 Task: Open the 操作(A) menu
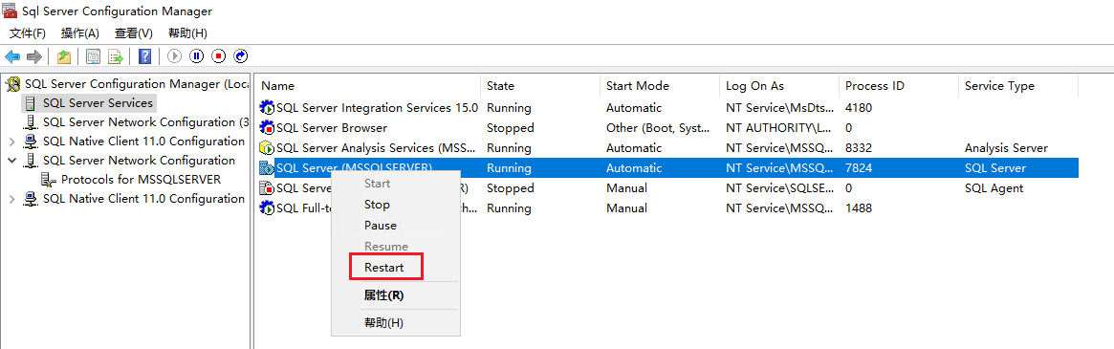tap(80, 33)
